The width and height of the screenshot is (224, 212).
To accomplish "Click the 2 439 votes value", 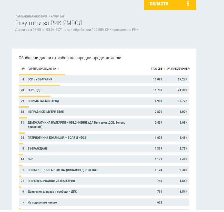I will coord(158,123).
